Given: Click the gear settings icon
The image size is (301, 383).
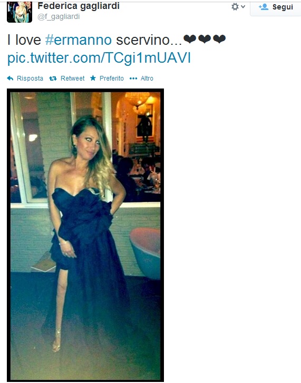Looking at the screenshot, I should pos(235,7).
